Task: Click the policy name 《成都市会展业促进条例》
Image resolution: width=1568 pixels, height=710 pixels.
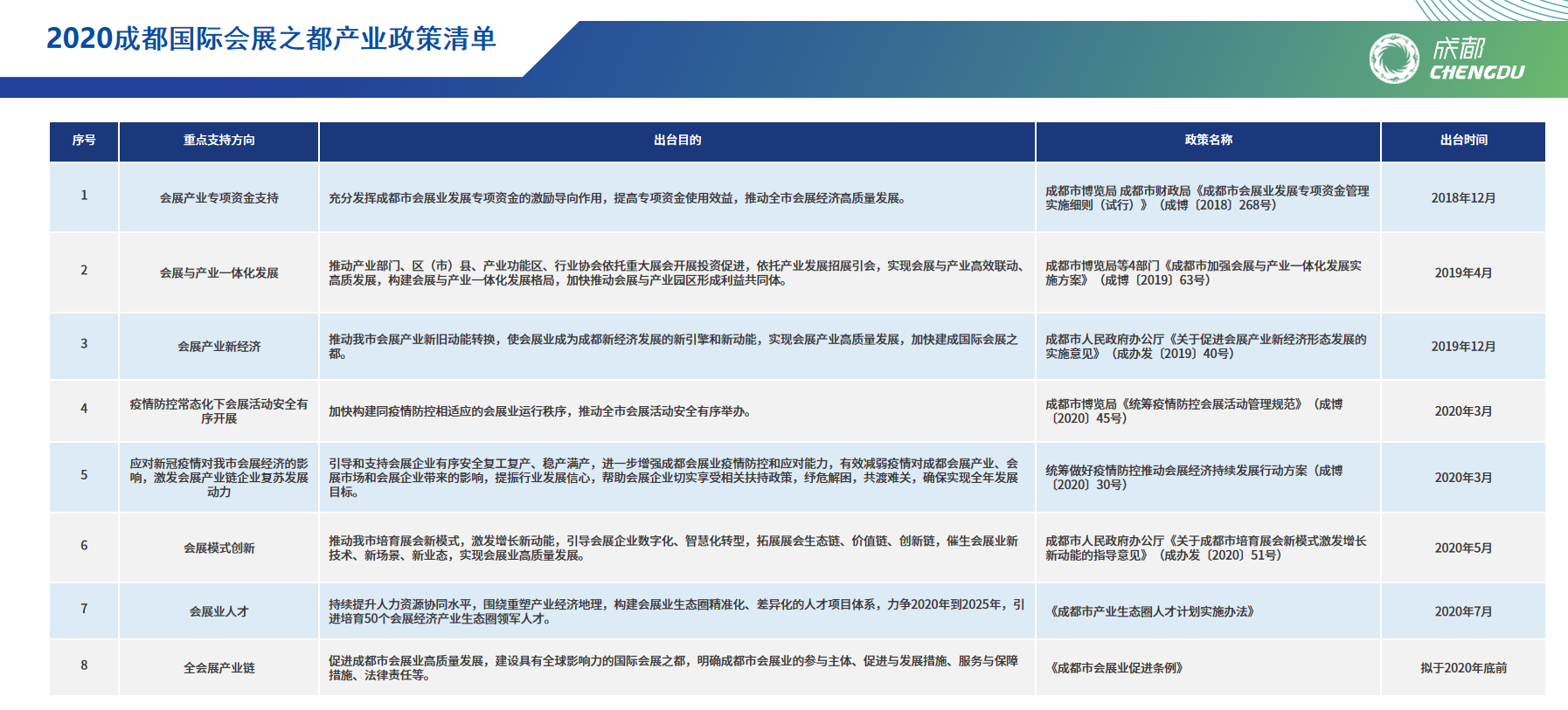Action: coord(1116,668)
